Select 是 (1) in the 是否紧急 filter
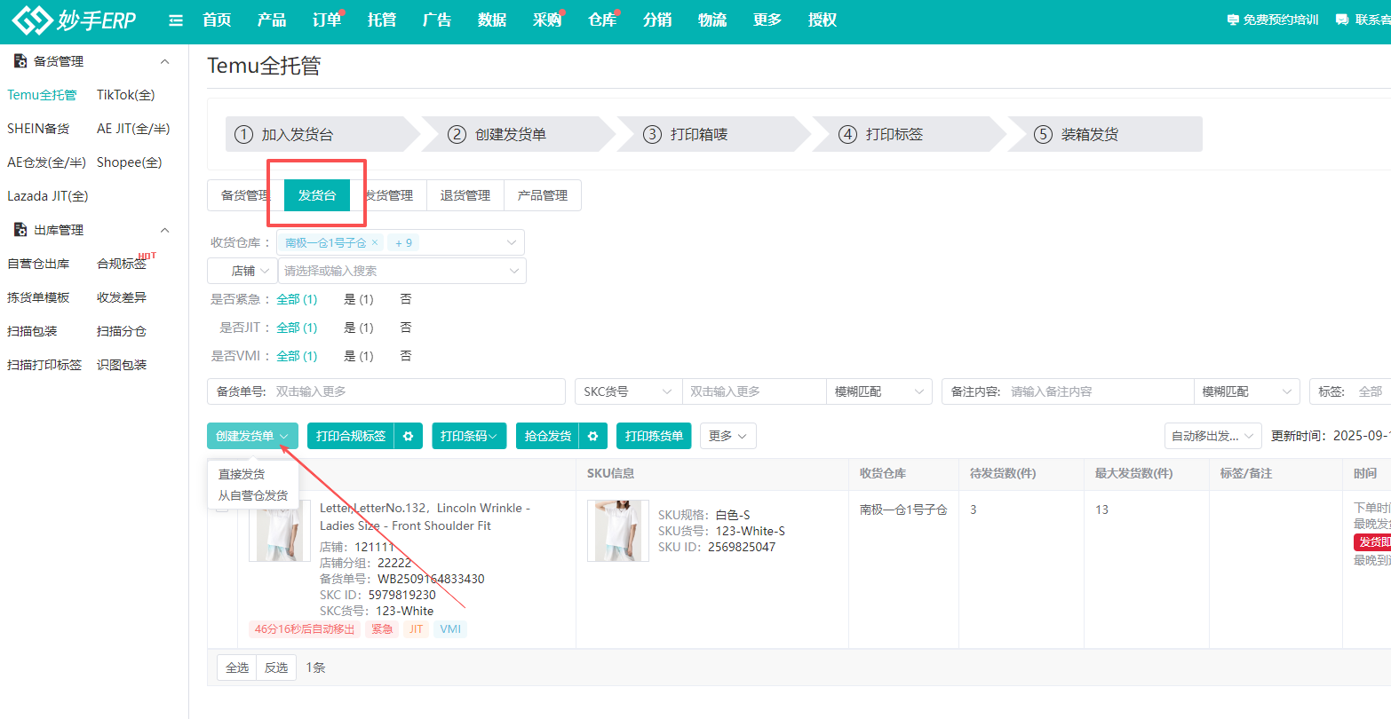The width and height of the screenshot is (1391, 719). [x=359, y=299]
